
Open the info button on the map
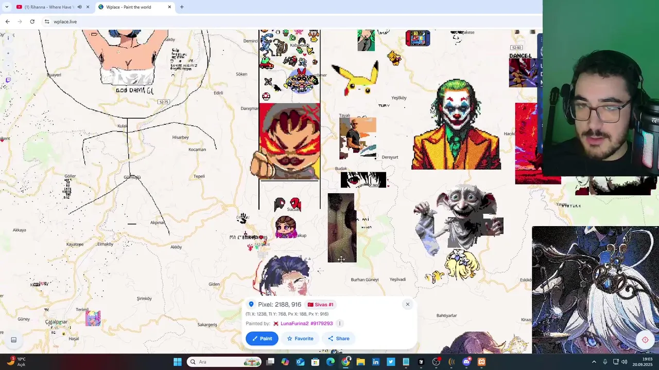click(8, 38)
